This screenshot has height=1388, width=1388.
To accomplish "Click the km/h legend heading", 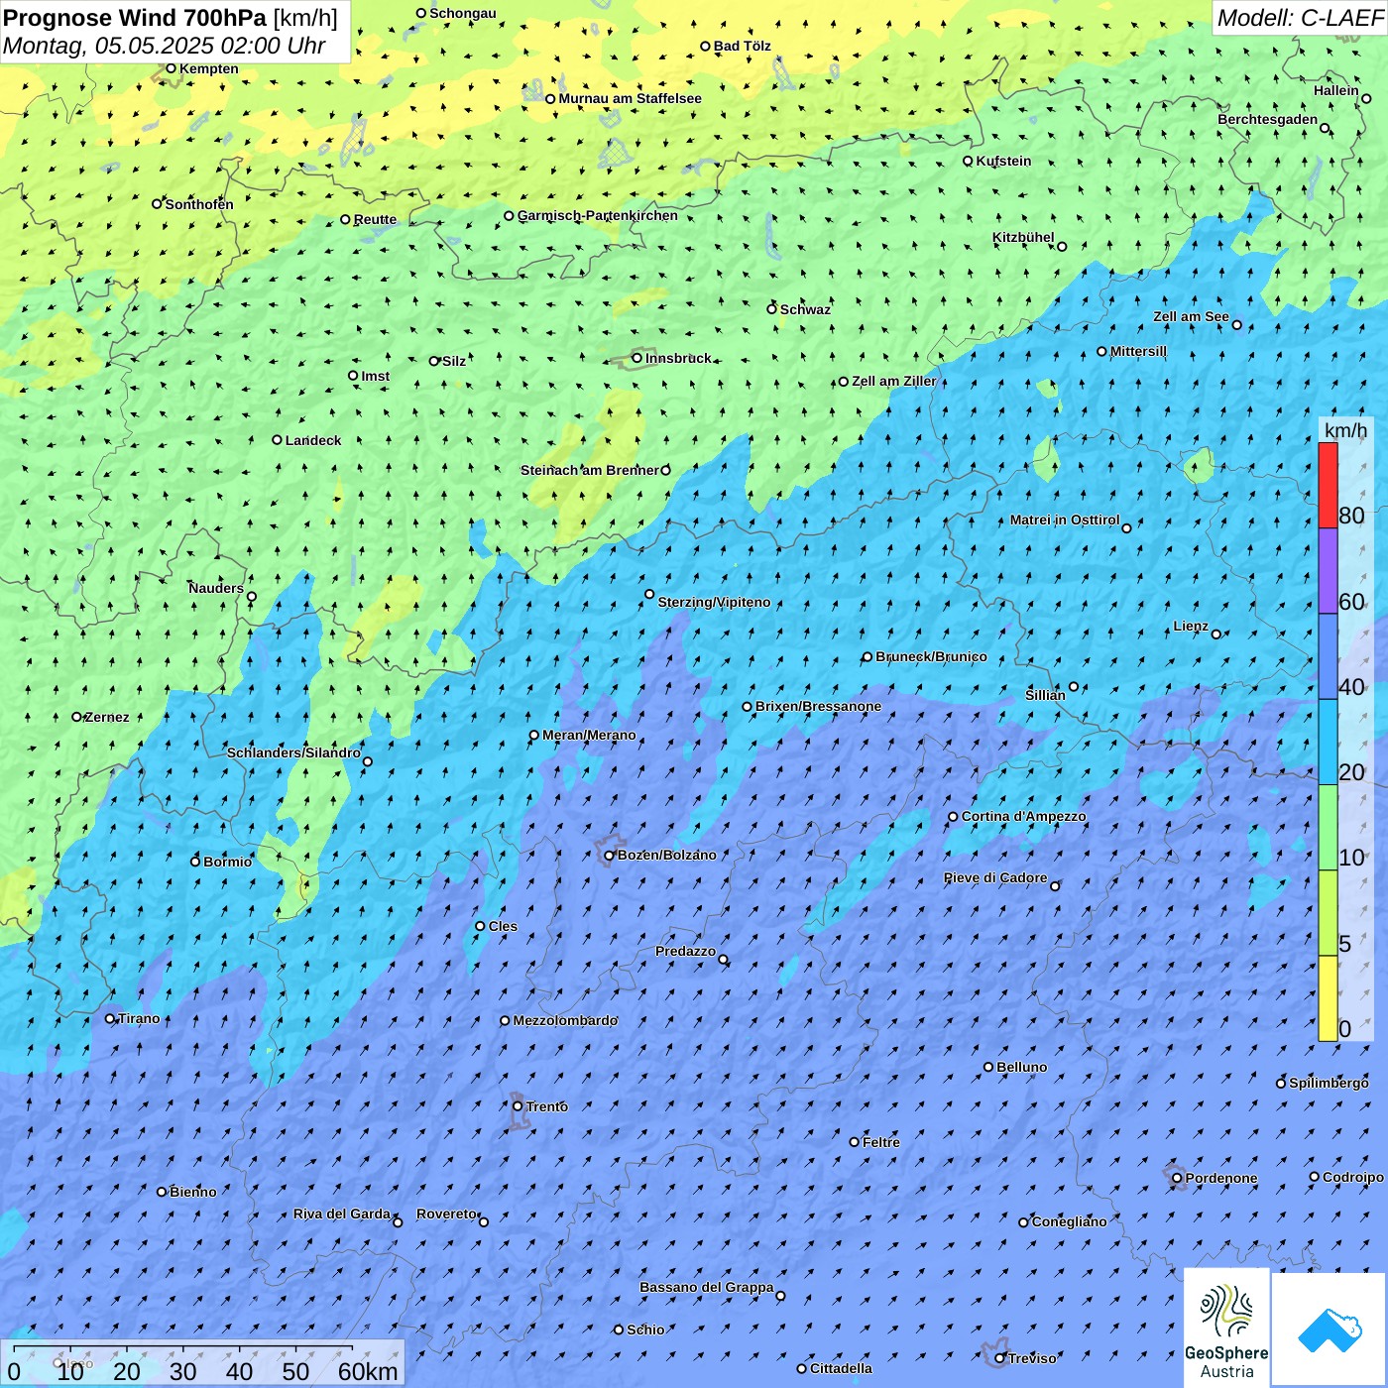I will pyautogui.click(x=1345, y=430).
